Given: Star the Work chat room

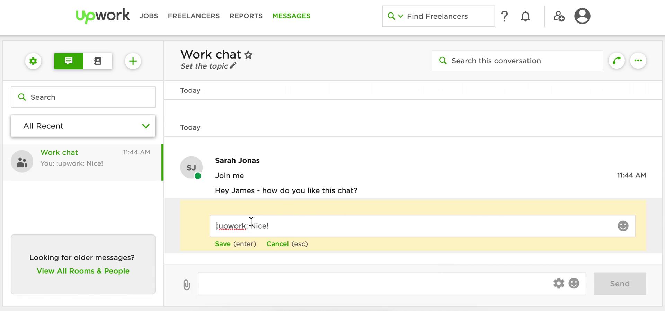Looking at the screenshot, I should tap(248, 55).
